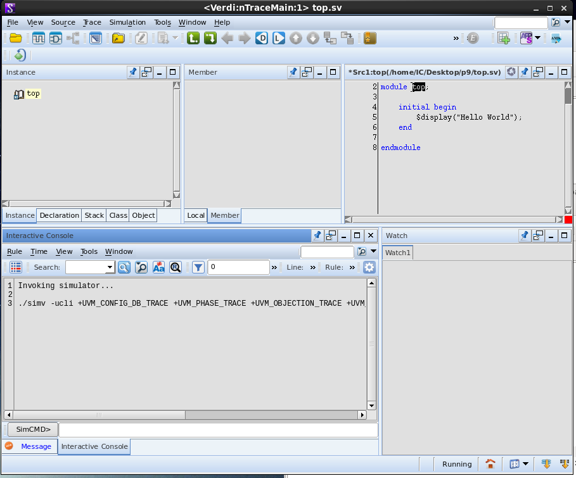576x478 pixels.
Task: Expand dropdown next to the APS icon
Action: (x=538, y=38)
